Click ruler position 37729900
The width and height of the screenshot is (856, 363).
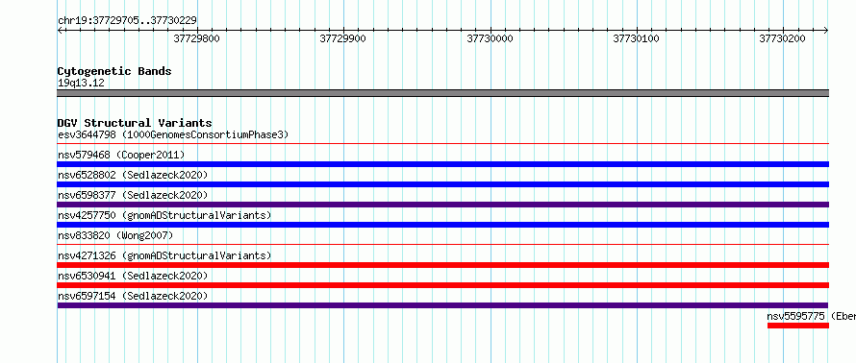(x=342, y=38)
